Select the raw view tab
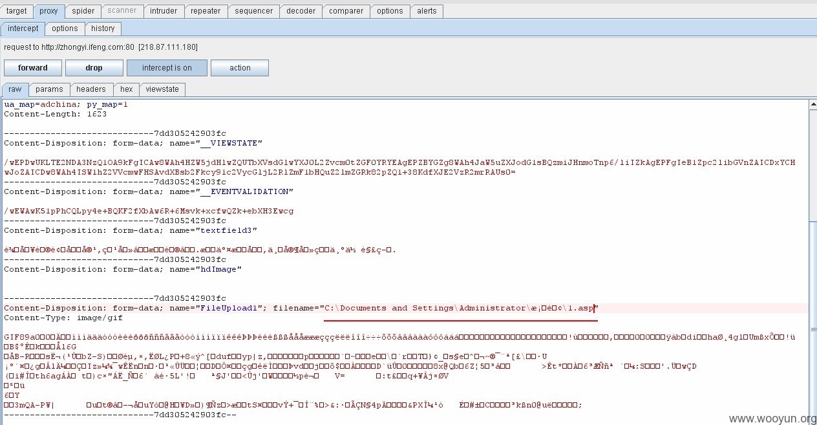Image resolution: width=817 pixels, height=425 pixels. pos(14,89)
